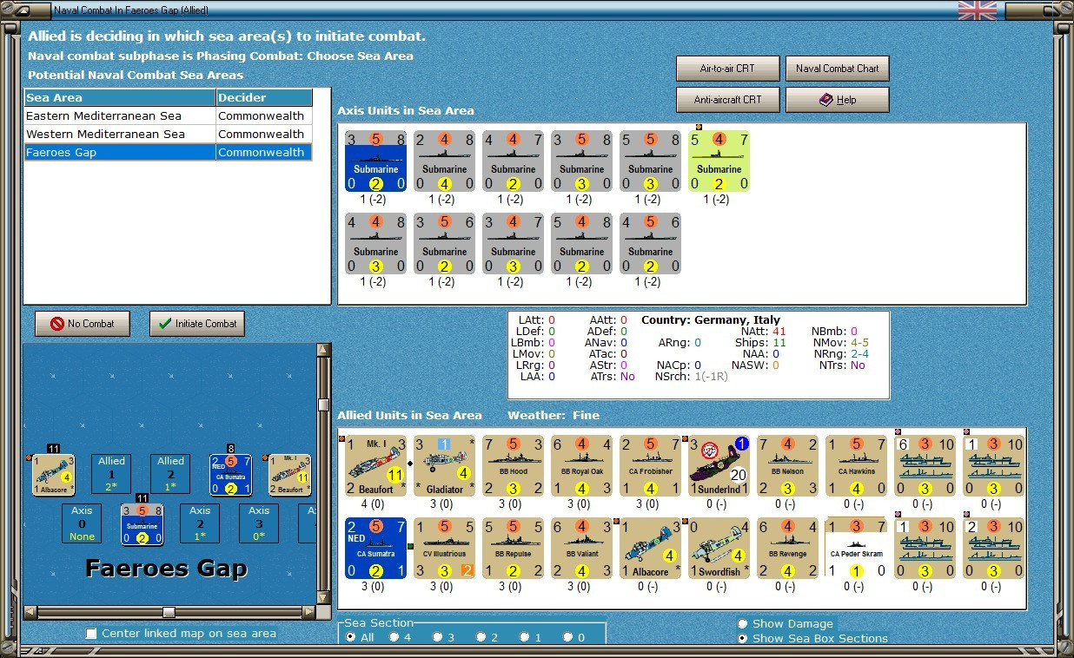Select sea section 4 radio button
Viewport: 1074px width, 658px height.
(394, 637)
